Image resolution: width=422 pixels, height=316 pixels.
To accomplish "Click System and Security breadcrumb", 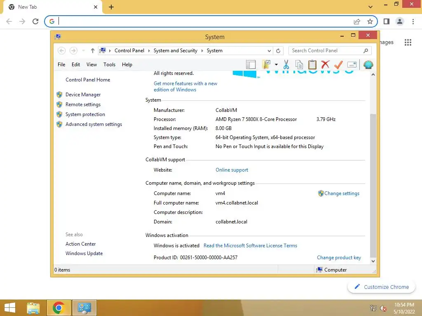I will pos(175,51).
